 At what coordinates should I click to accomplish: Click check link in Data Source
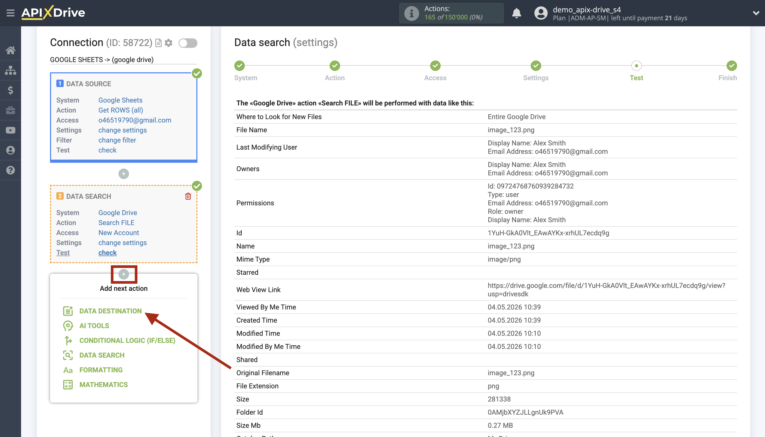click(108, 150)
